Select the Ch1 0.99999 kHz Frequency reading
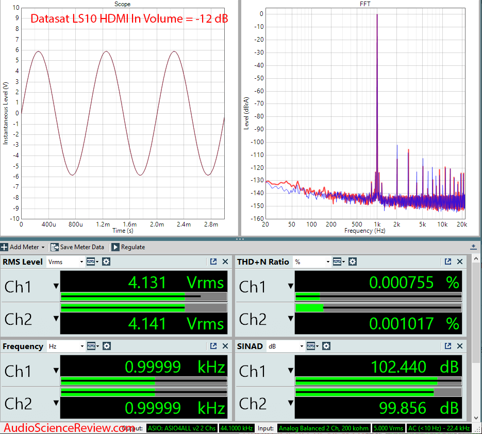The width and height of the screenshot is (482, 434). 144,366
